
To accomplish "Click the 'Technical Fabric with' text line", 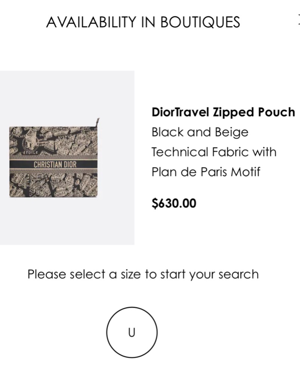I will click(214, 152).
